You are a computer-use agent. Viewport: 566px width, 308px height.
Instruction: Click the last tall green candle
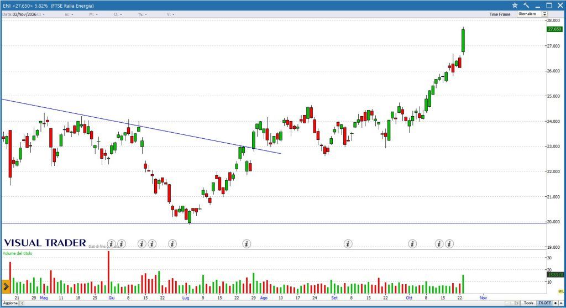[463, 40]
